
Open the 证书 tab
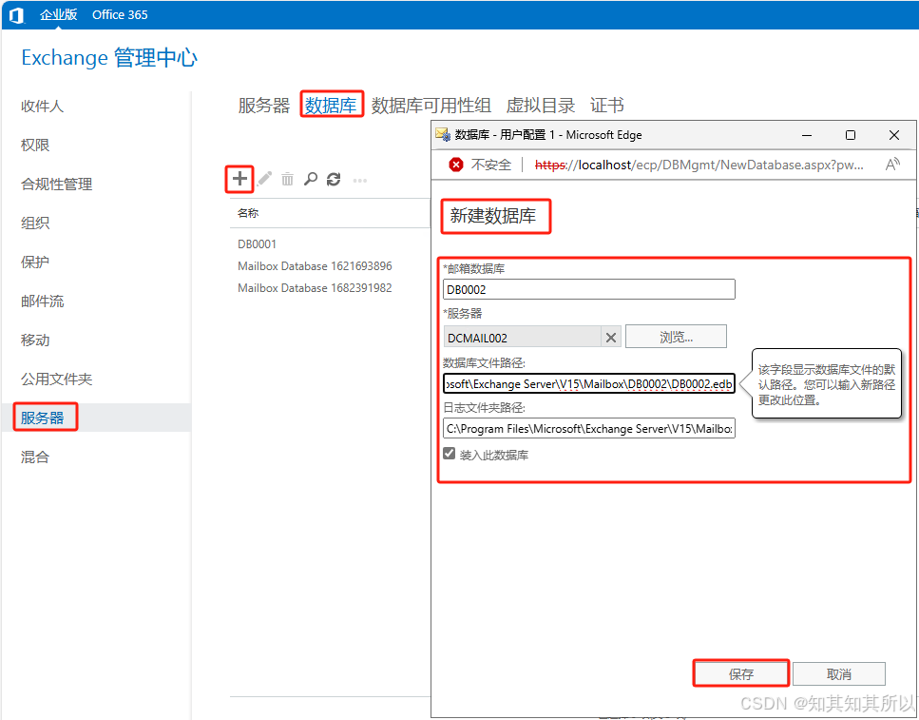point(606,106)
